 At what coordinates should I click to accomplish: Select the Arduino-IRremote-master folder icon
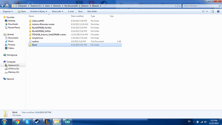click(x=30, y=24)
